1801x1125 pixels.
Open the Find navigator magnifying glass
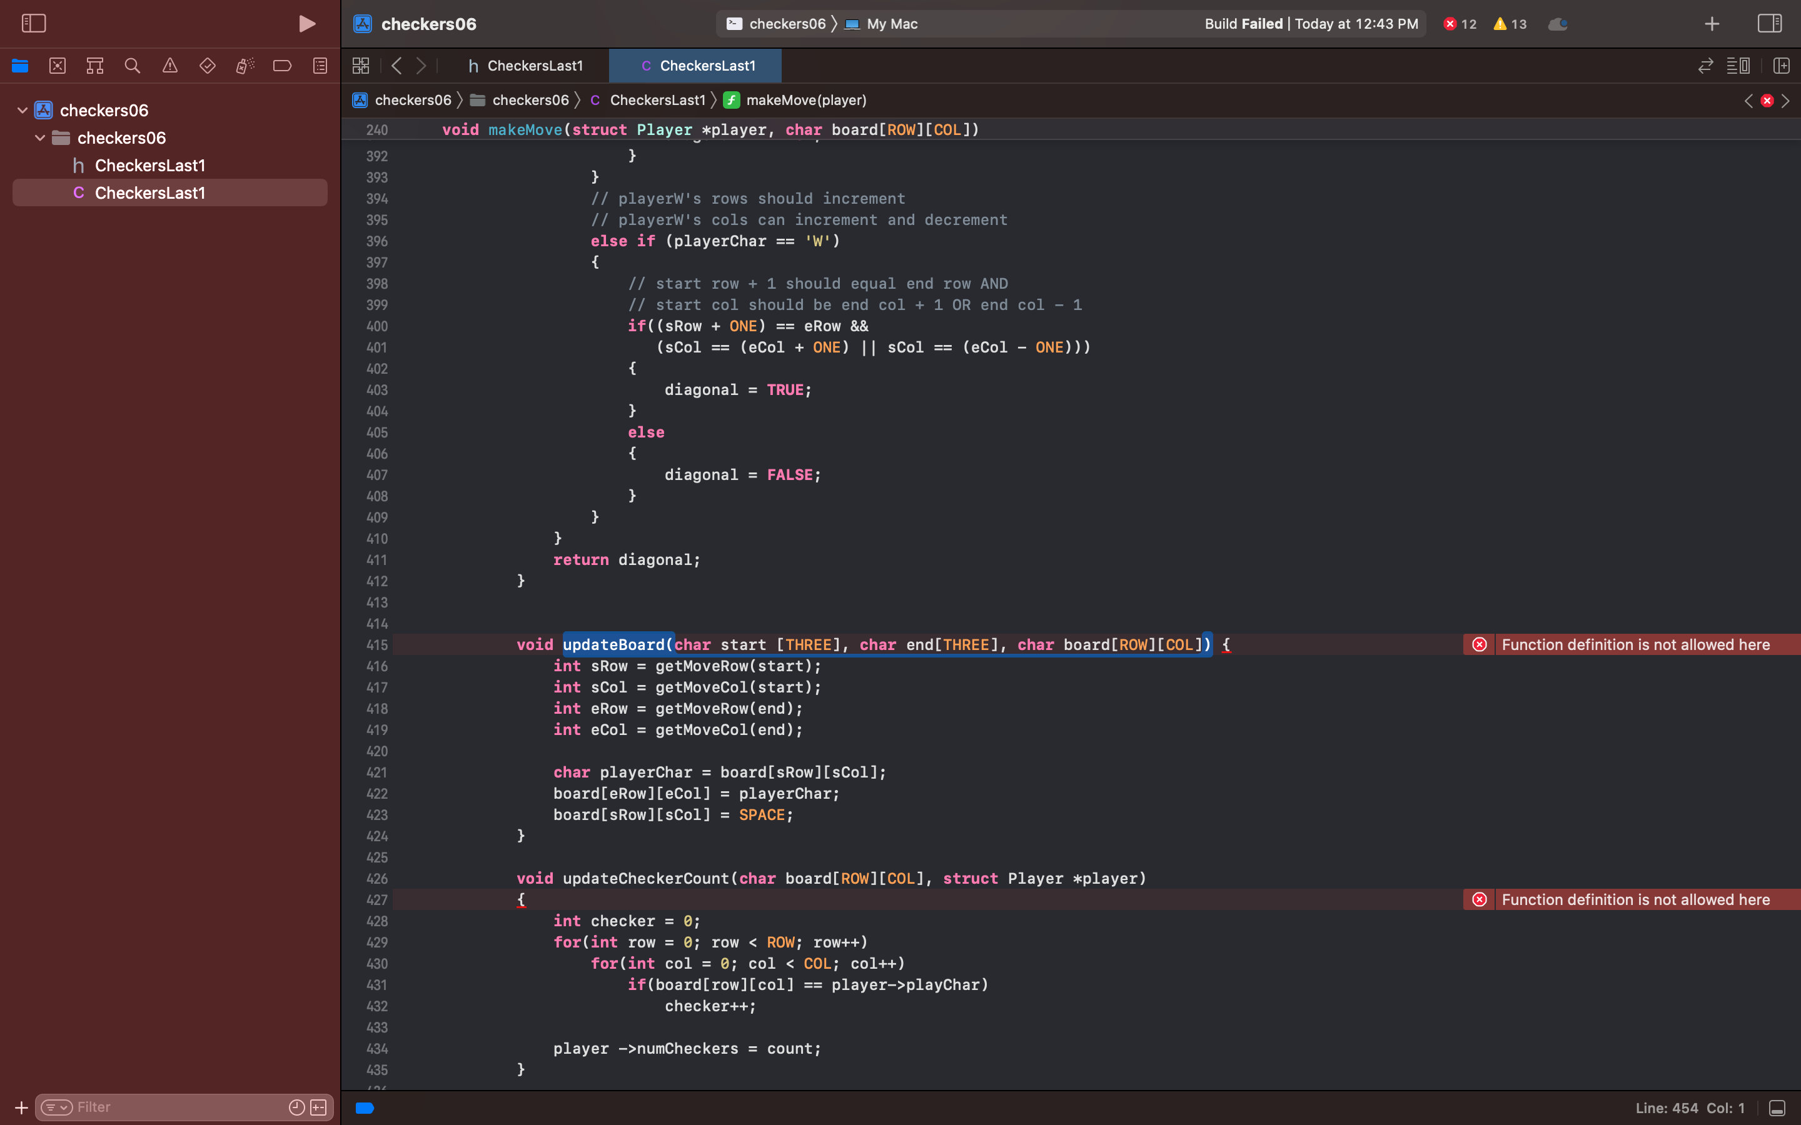tap(133, 66)
